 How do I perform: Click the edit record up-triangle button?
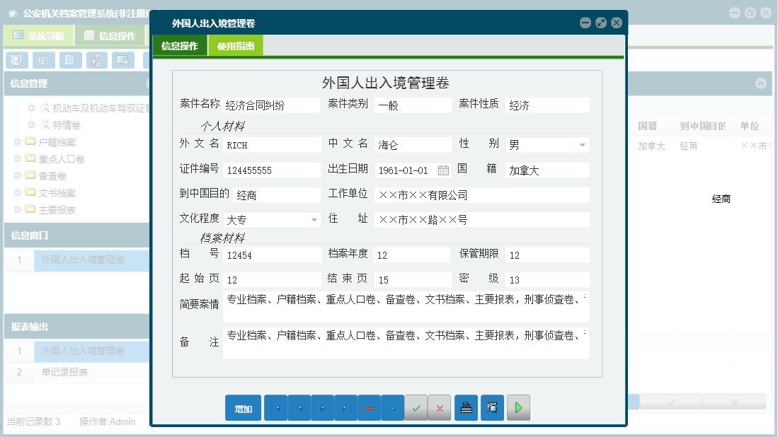[392, 408]
